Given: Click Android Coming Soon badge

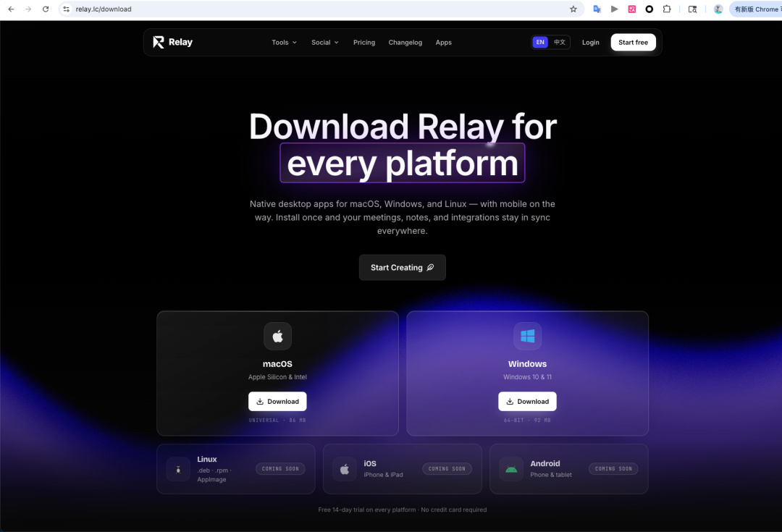Looking at the screenshot, I should tap(613, 469).
